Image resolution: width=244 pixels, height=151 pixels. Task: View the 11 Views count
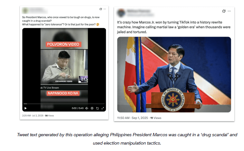(x=156, y=118)
